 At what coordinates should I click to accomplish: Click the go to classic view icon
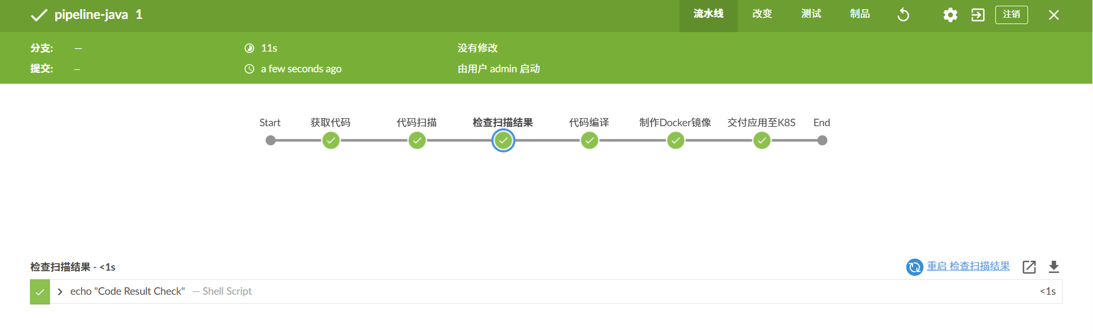click(977, 15)
